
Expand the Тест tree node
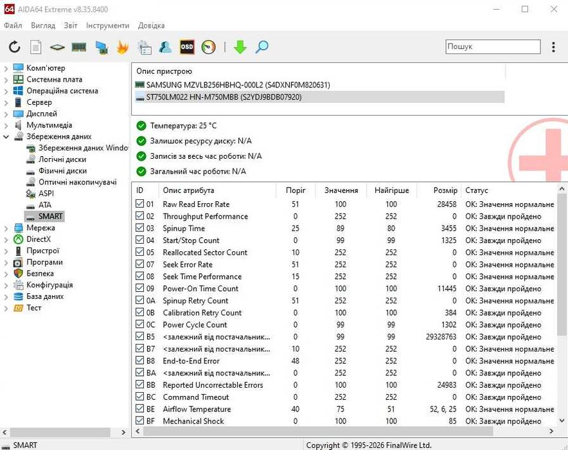pyautogui.click(x=6, y=308)
